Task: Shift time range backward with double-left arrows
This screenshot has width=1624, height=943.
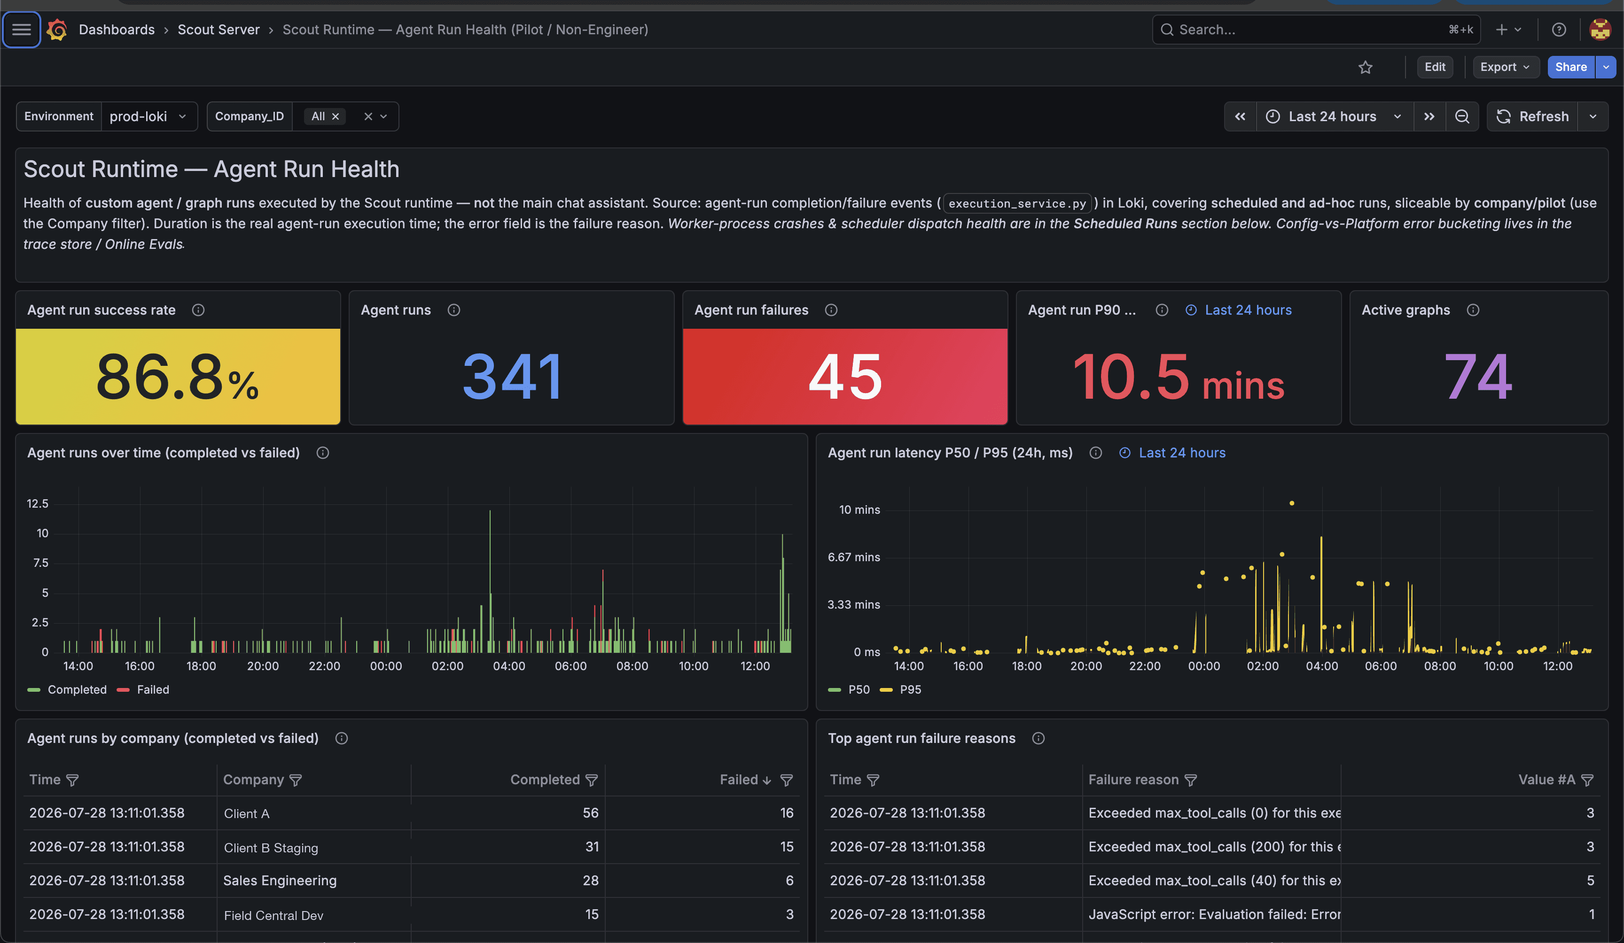Action: 1240,116
